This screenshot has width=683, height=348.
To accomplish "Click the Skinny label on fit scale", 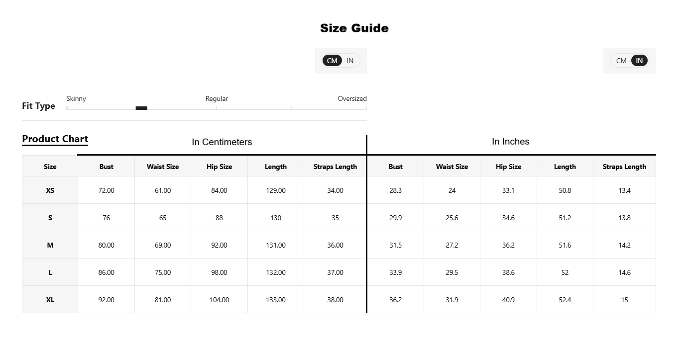I will pyautogui.click(x=76, y=98).
